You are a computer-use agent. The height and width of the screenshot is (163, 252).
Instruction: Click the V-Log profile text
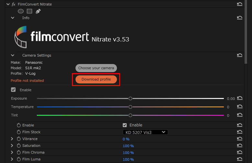click(x=30, y=73)
